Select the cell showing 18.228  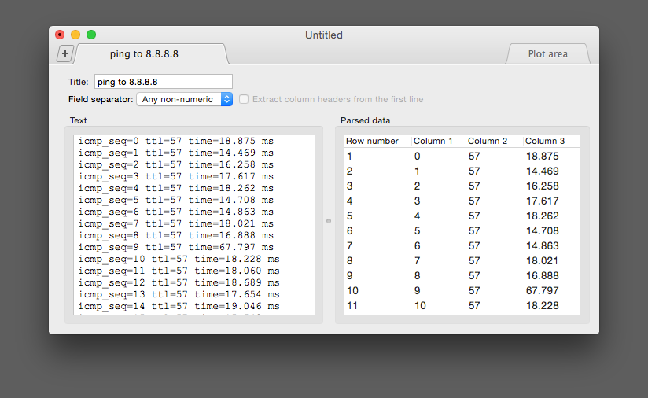pos(542,306)
